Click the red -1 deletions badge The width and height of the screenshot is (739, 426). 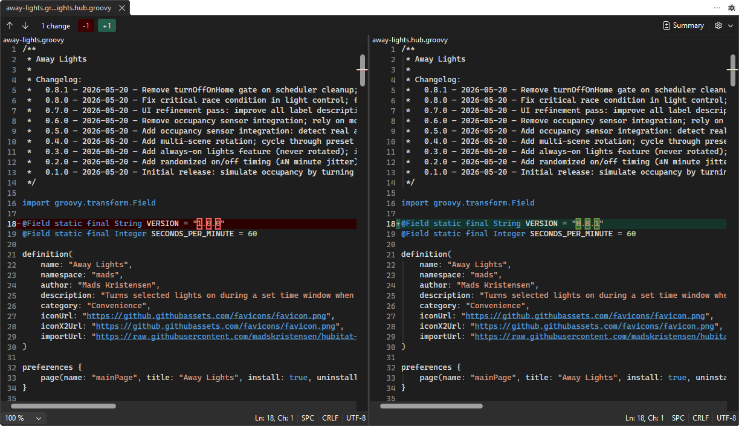[x=86, y=25]
